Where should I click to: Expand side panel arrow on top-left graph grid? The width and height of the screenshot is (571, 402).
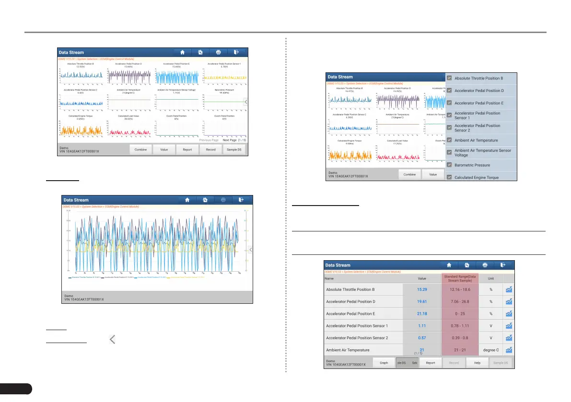point(246,102)
